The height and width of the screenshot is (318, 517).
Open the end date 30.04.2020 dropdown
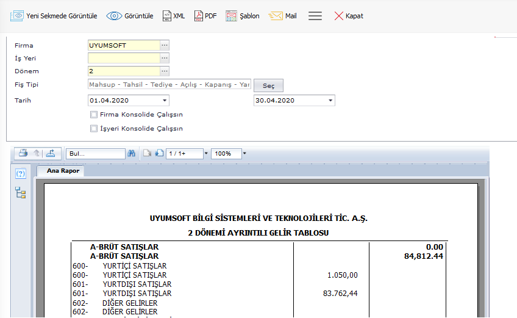click(x=330, y=101)
